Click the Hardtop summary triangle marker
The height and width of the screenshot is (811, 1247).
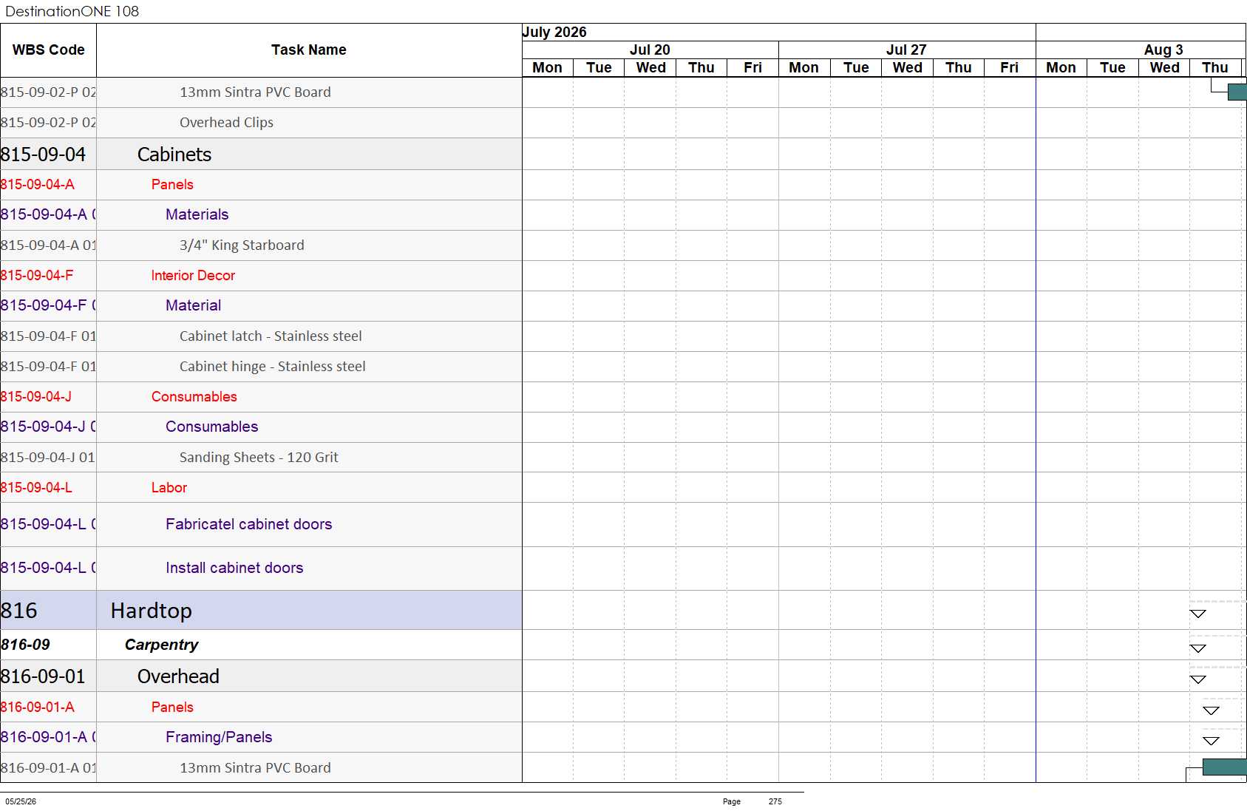(x=1198, y=614)
